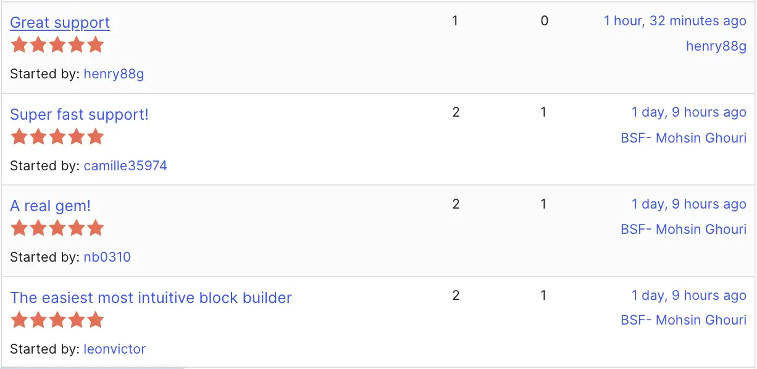Open the "Great support" review topic
The width and height of the screenshot is (757, 369).
[x=60, y=23]
